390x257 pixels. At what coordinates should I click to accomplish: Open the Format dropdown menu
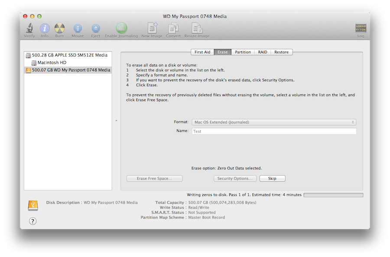tap(274, 122)
